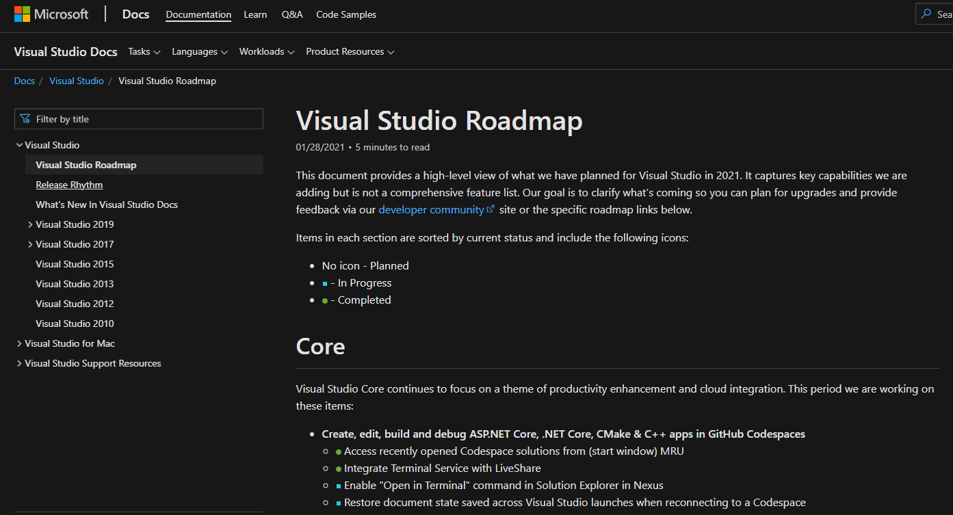The height and width of the screenshot is (515, 953).
Task: Click the Microsoft logo
Action: pos(51,14)
